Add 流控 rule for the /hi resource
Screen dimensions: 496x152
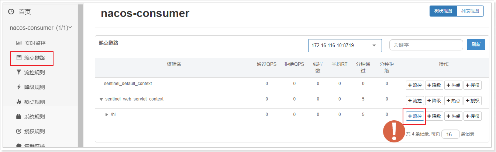pyautogui.click(x=415, y=116)
